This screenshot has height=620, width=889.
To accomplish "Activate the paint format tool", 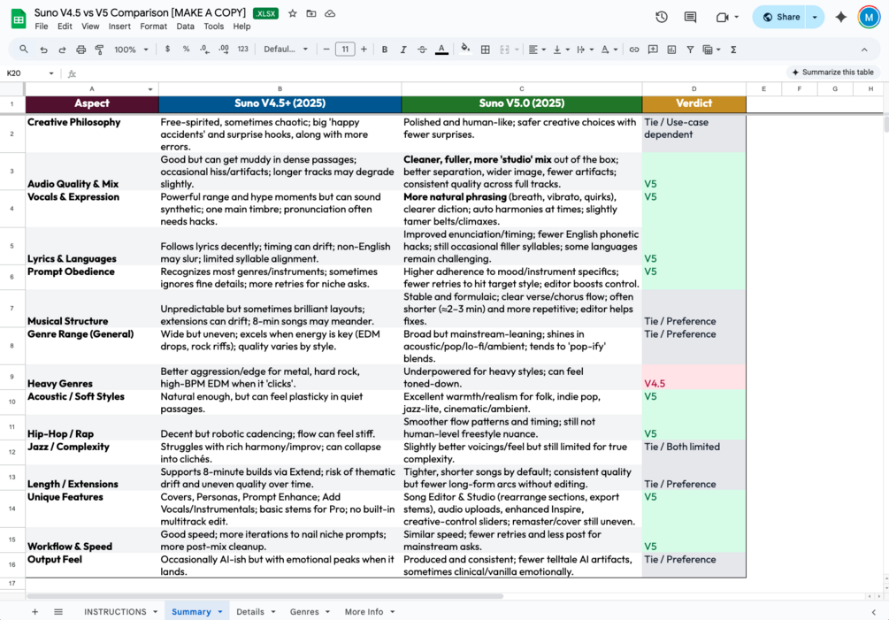I will (100, 50).
